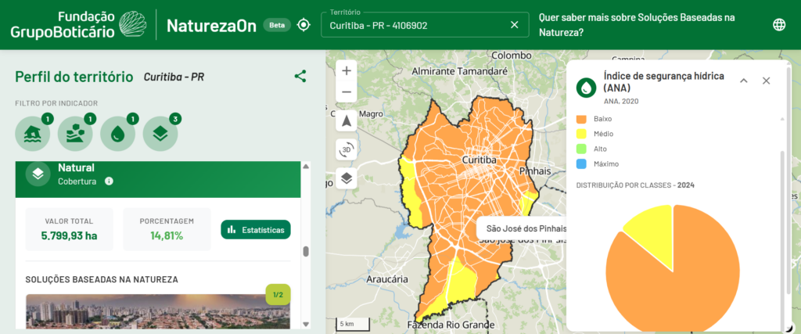Zoom out on the map
801x334 pixels.
coord(347,92)
